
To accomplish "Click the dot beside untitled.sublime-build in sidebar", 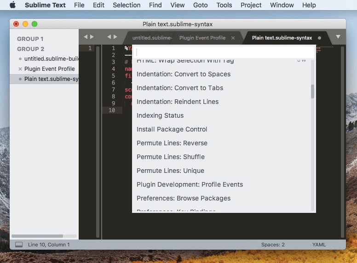I will coord(20,59).
